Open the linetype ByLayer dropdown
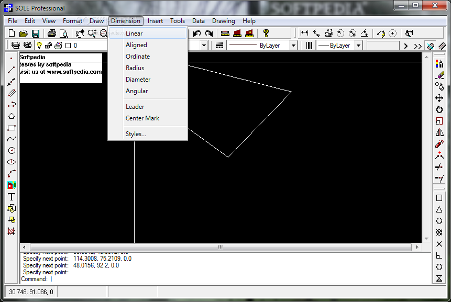 (293, 46)
